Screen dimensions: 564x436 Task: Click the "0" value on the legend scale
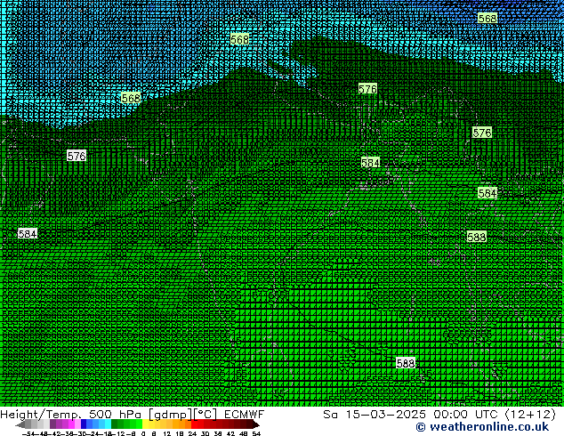point(143,433)
